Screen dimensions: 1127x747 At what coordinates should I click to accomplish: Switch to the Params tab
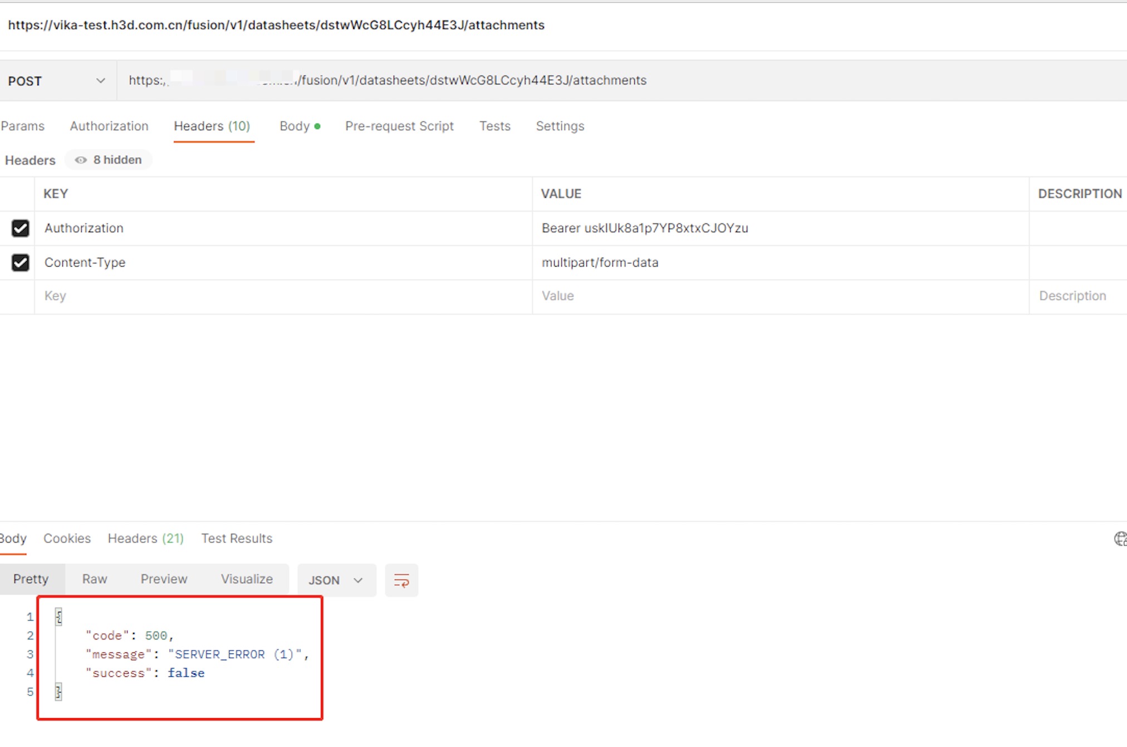pos(22,126)
